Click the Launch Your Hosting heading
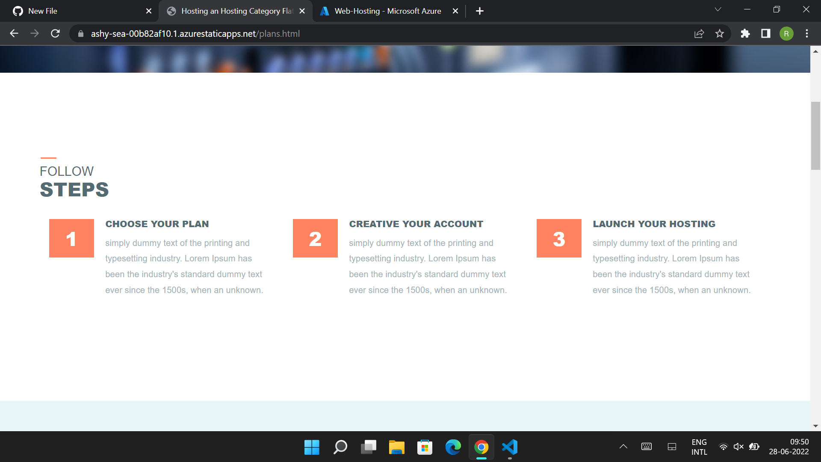This screenshot has width=821, height=462. (654, 224)
